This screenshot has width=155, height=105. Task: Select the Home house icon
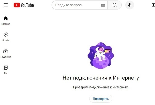[6, 18]
